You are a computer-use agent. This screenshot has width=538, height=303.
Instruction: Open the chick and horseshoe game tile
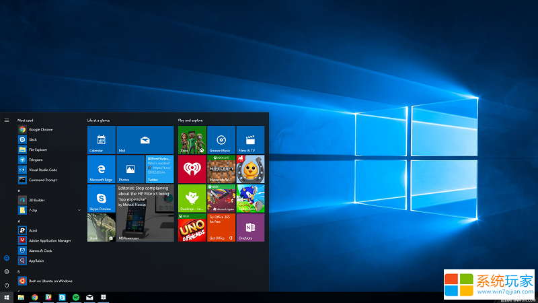[250, 169]
